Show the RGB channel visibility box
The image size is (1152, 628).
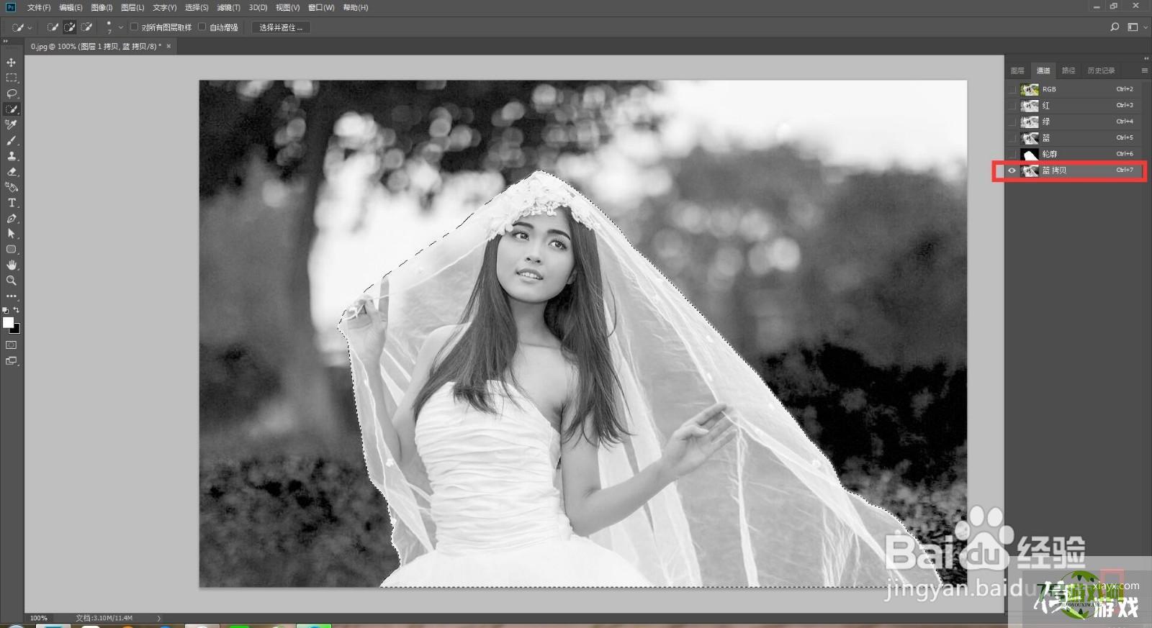(x=1012, y=89)
